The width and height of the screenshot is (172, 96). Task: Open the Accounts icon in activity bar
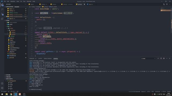(2, 83)
